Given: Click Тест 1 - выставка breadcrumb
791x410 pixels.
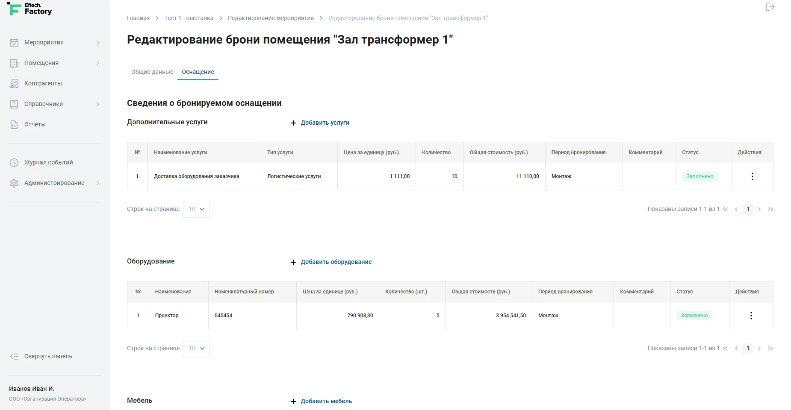Looking at the screenshot, I should tap(189, 18).
